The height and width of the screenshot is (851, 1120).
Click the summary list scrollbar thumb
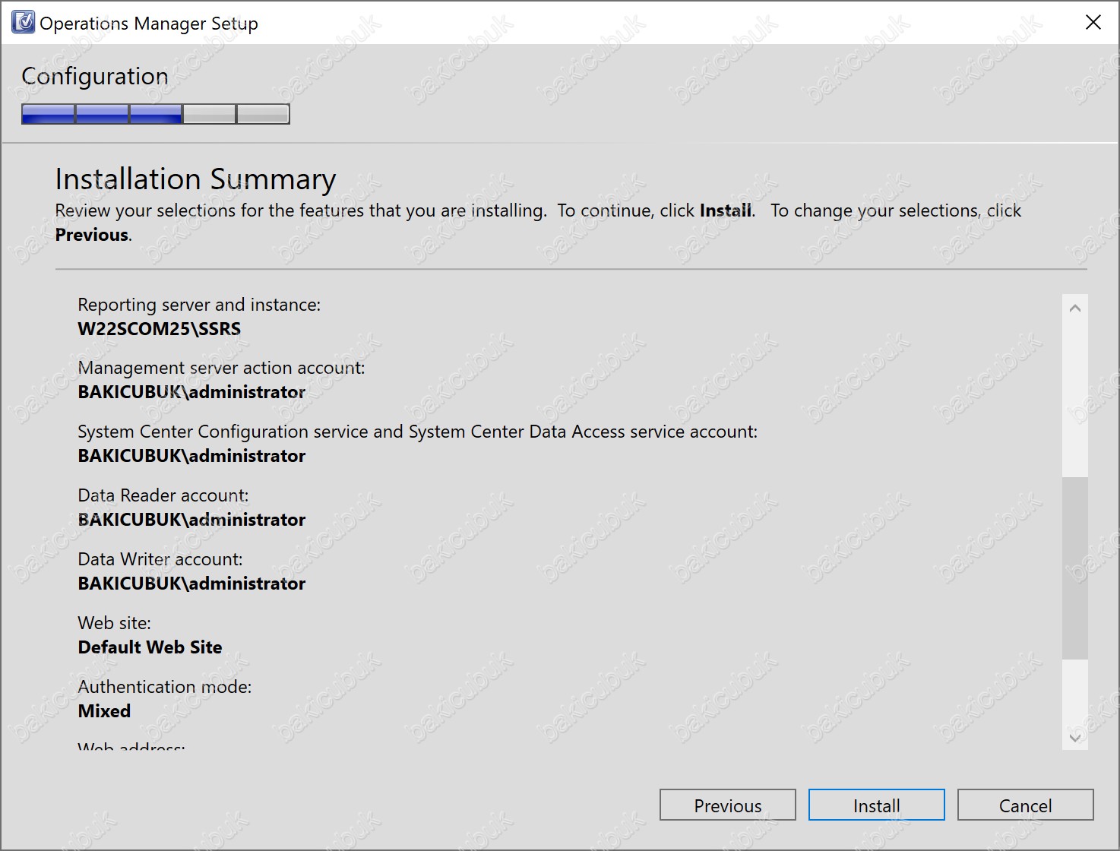pos(1075,568)
